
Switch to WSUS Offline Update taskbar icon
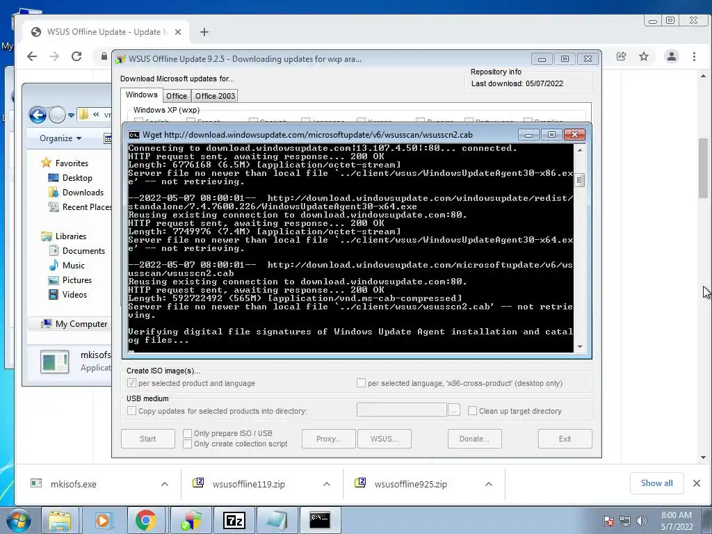(191, 520)
